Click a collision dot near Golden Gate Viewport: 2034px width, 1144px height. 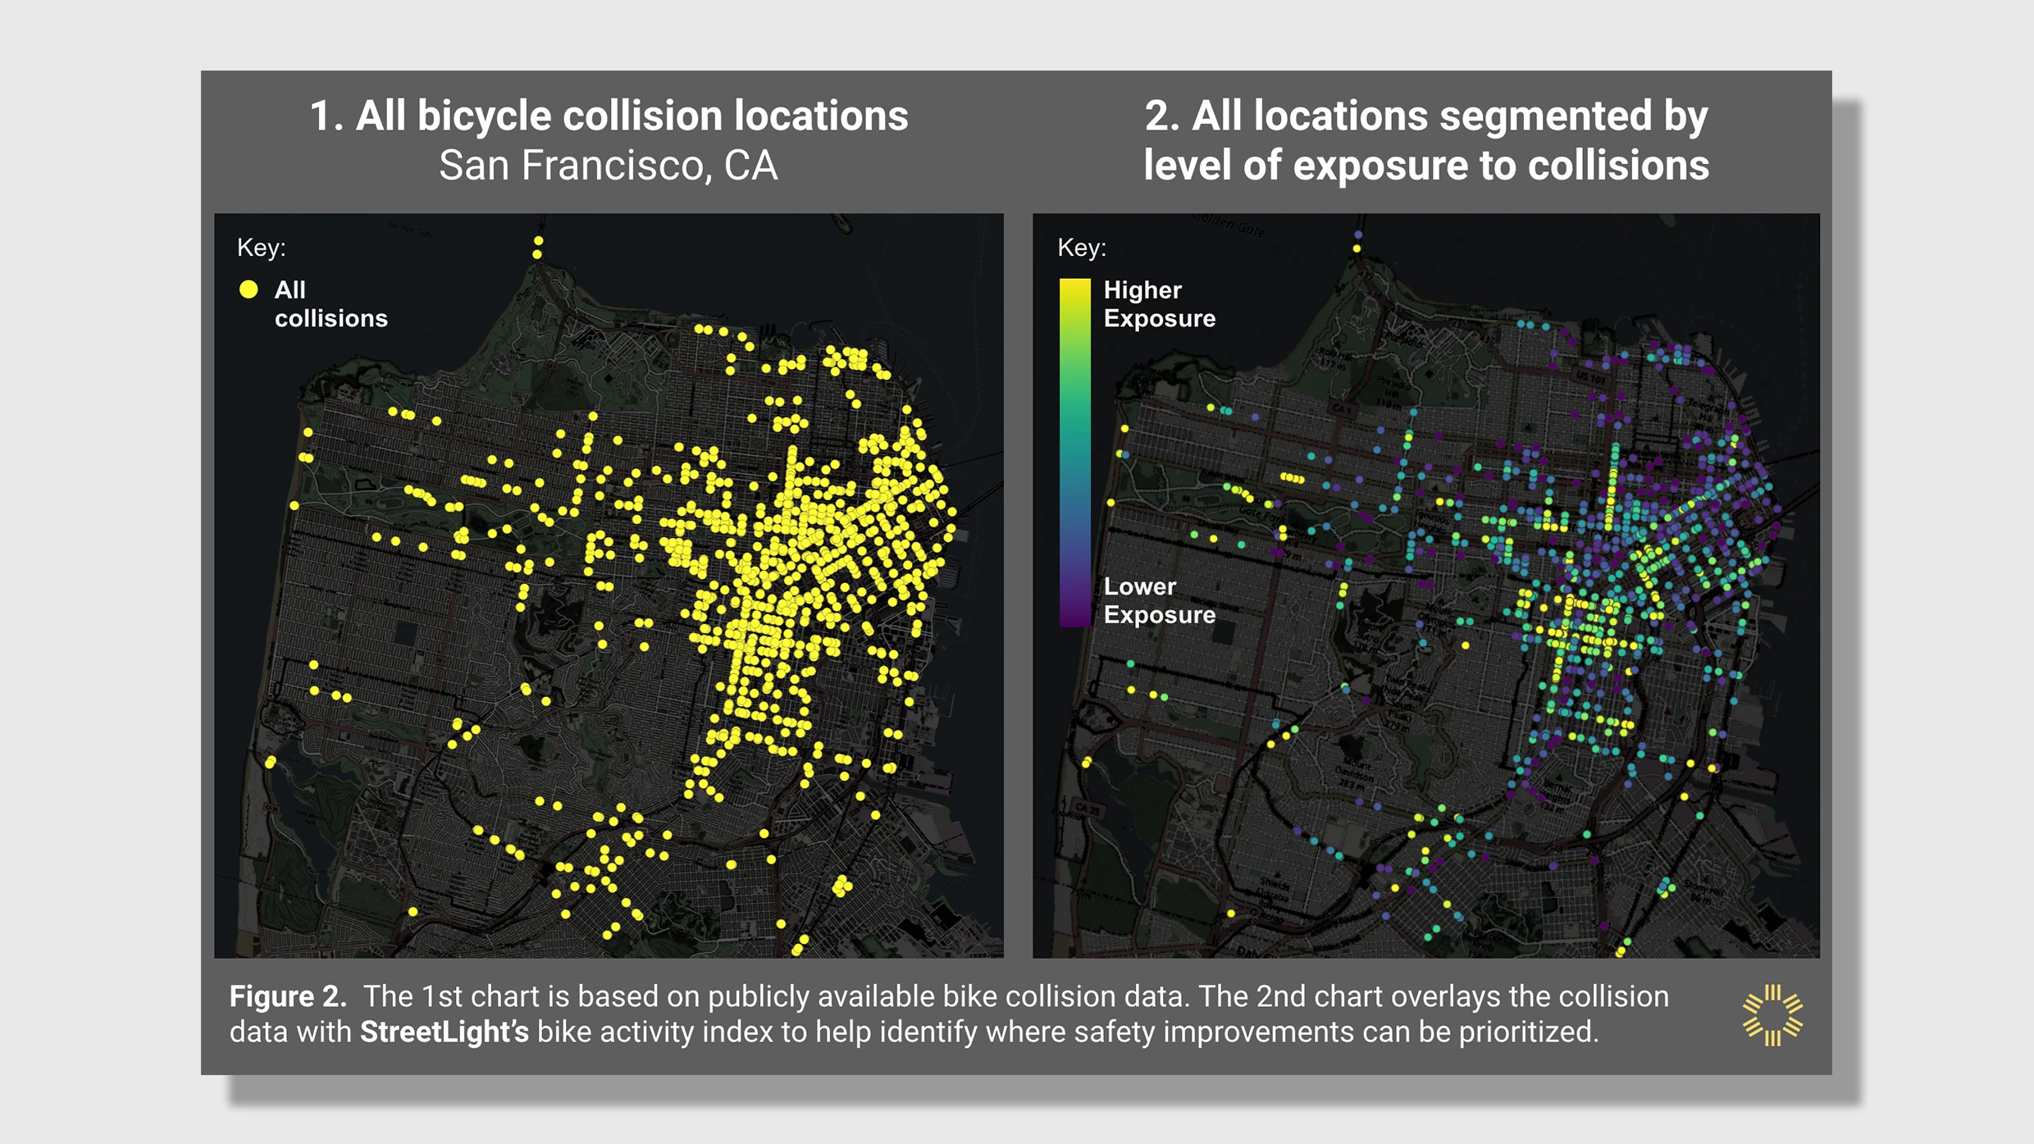coord(539,241)
